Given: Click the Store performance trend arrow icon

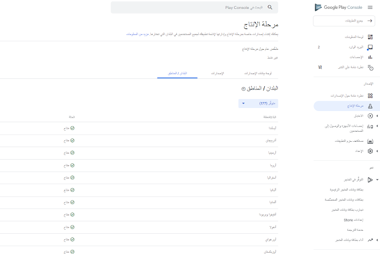Looking at the screenshot, I should coord(370,240).
